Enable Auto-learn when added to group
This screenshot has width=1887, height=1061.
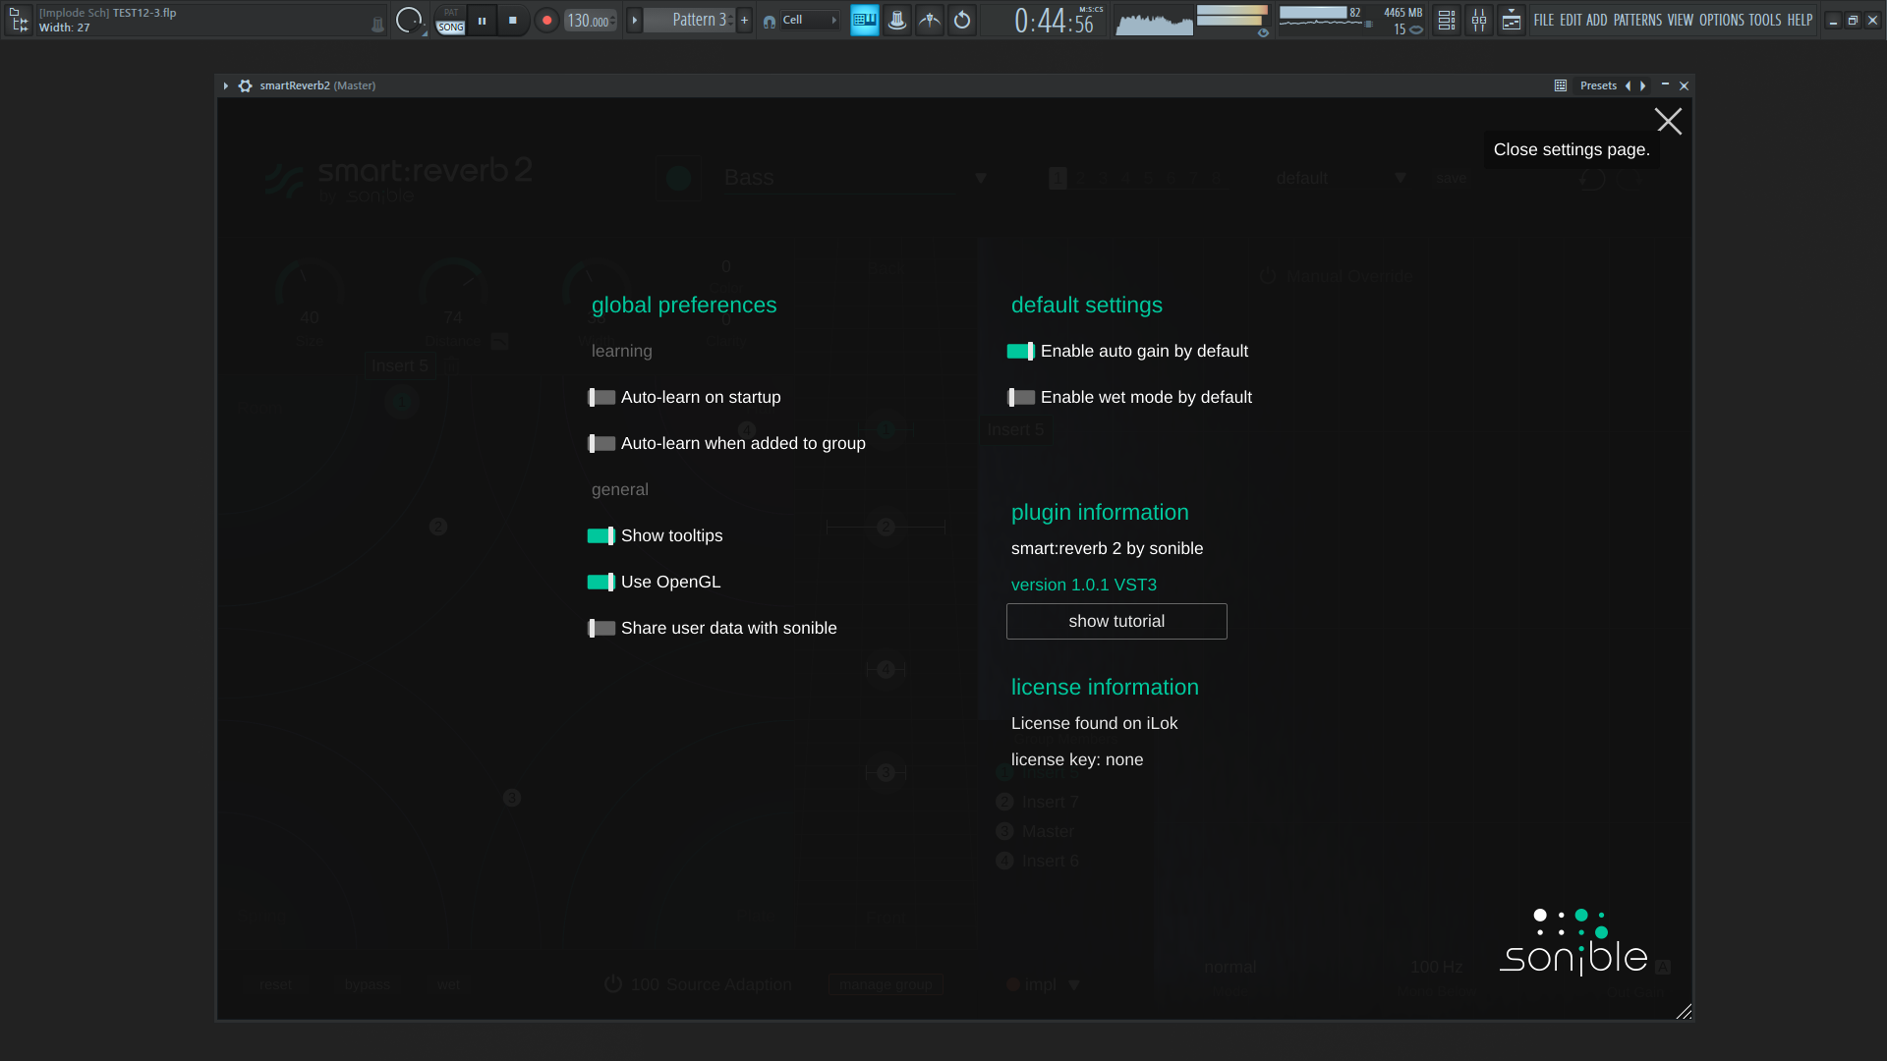click(601, 443)
